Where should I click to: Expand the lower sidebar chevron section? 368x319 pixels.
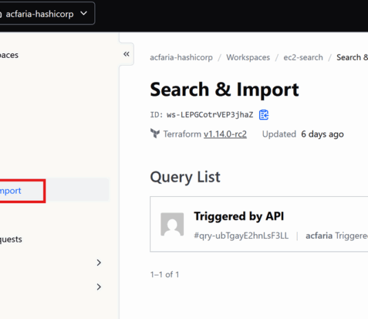99,287
